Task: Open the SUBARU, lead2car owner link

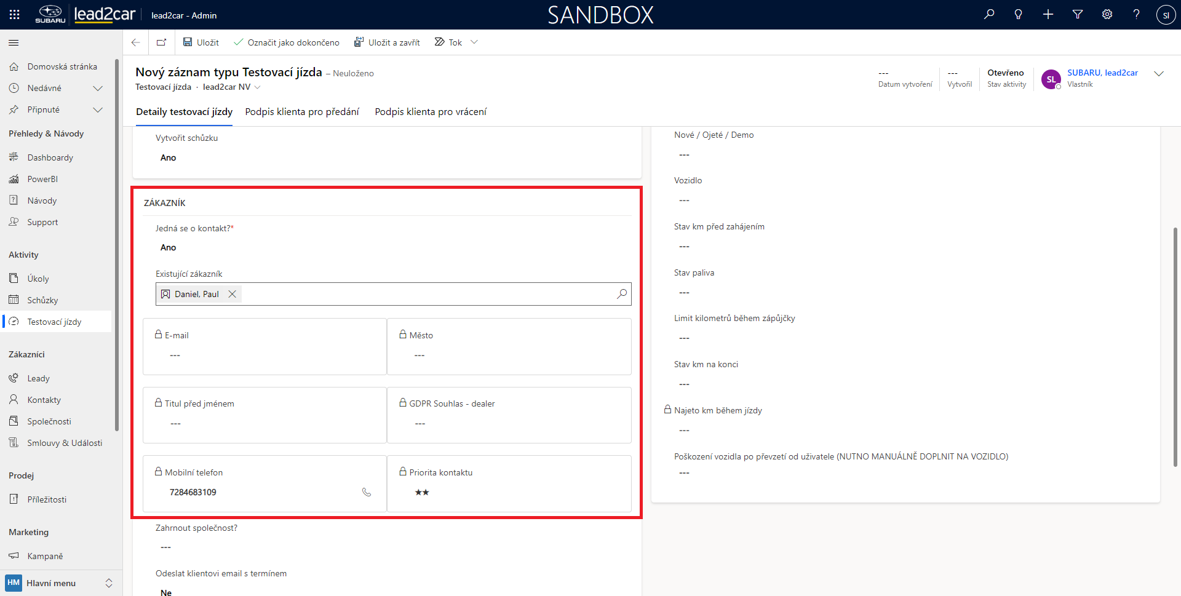Action: click(1102, 73)
